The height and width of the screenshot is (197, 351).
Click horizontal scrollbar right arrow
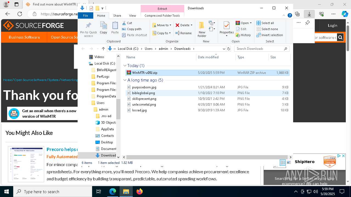click(290, 157)
